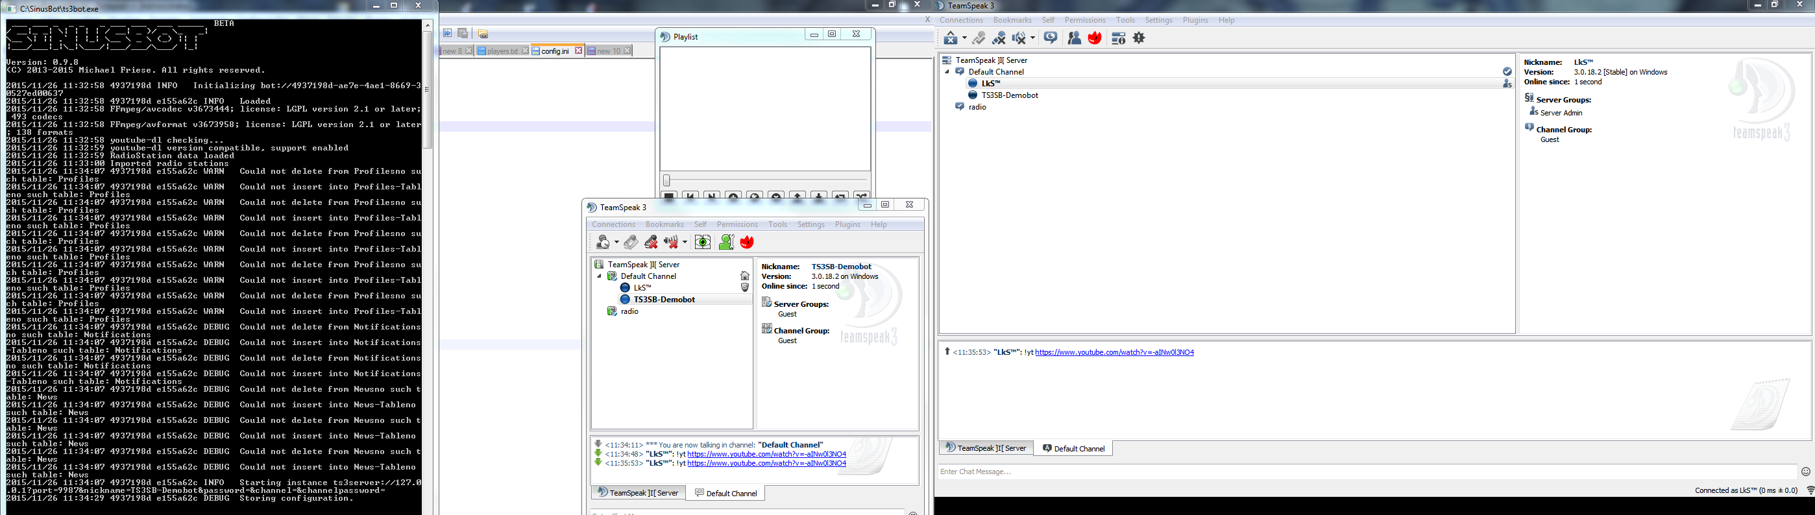This screenshot has width=1815, height=515.
Task: Click the SinusBot console scroll-up arrow
Action: pyautogui.click(x=427, y=25)
